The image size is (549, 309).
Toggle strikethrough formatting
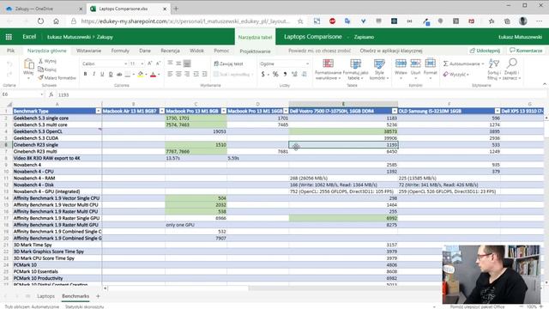click(x=119, y=75)
